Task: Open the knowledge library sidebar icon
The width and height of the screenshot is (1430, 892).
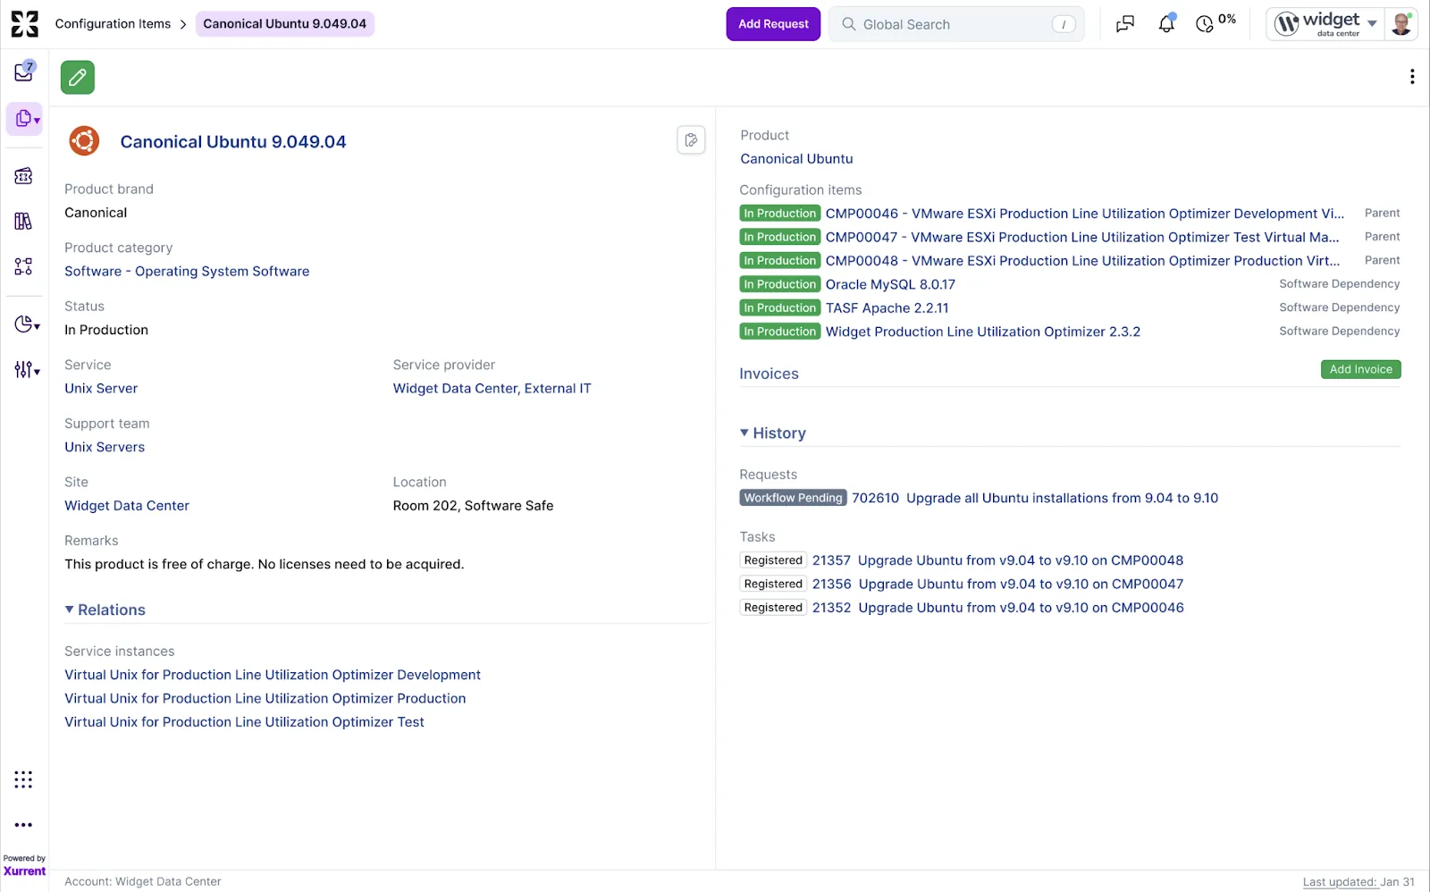Action: pos(24,221)
